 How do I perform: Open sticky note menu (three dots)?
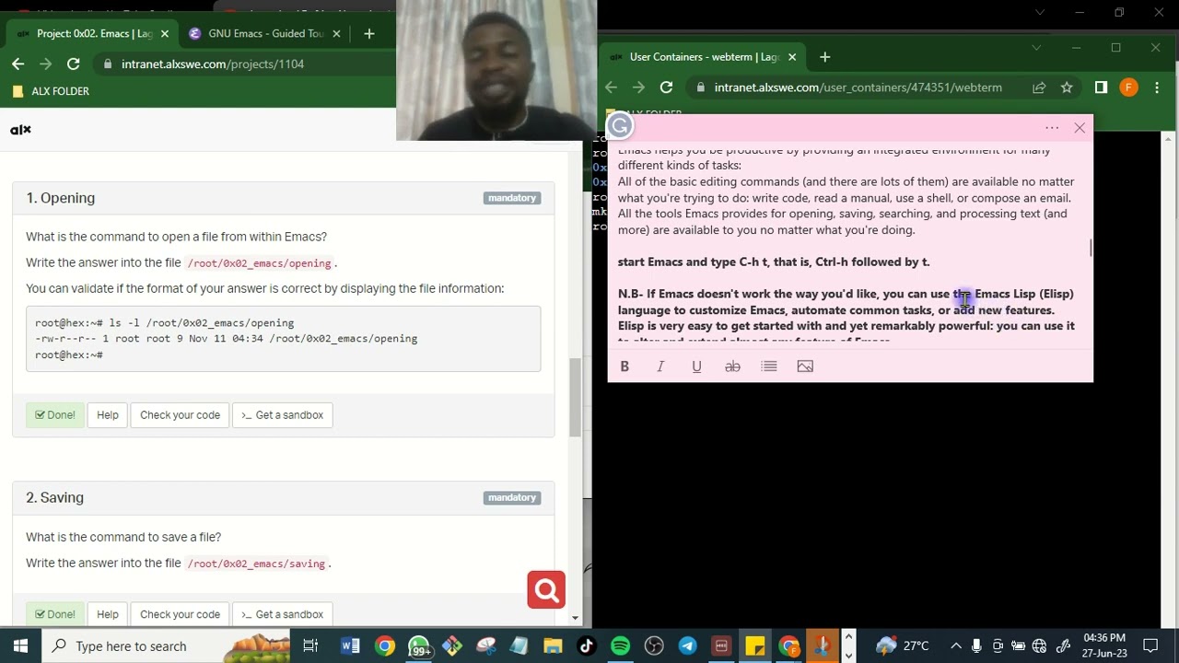pos(1052,128)
